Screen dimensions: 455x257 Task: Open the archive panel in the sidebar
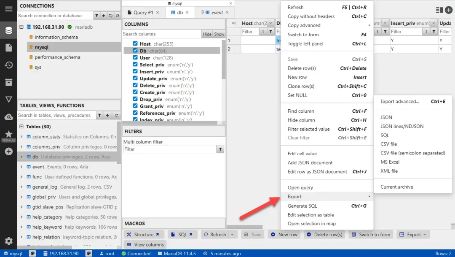coord(8,82)
